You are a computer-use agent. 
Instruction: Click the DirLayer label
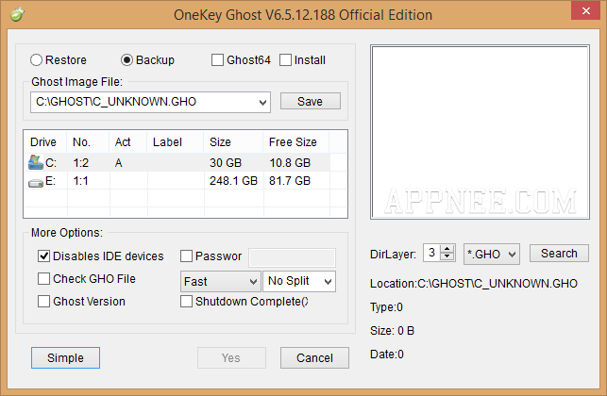pyautogui.click(x=393, y=254)
